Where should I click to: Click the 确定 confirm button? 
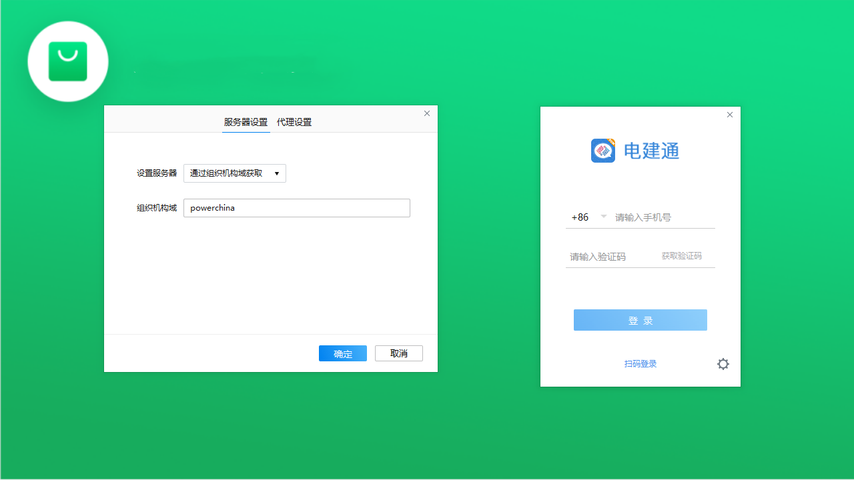coord(342,353)
